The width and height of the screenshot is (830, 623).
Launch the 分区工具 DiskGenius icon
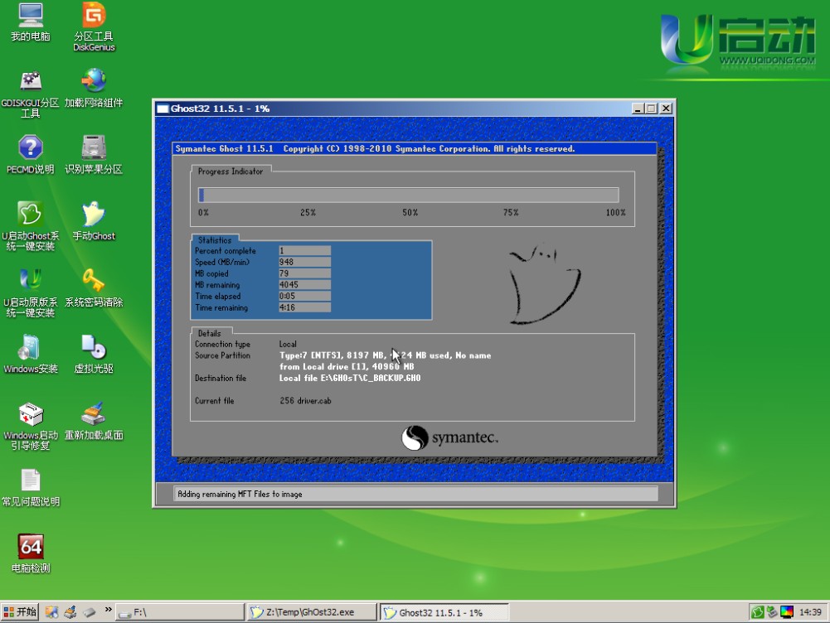[x=94, y=27]
